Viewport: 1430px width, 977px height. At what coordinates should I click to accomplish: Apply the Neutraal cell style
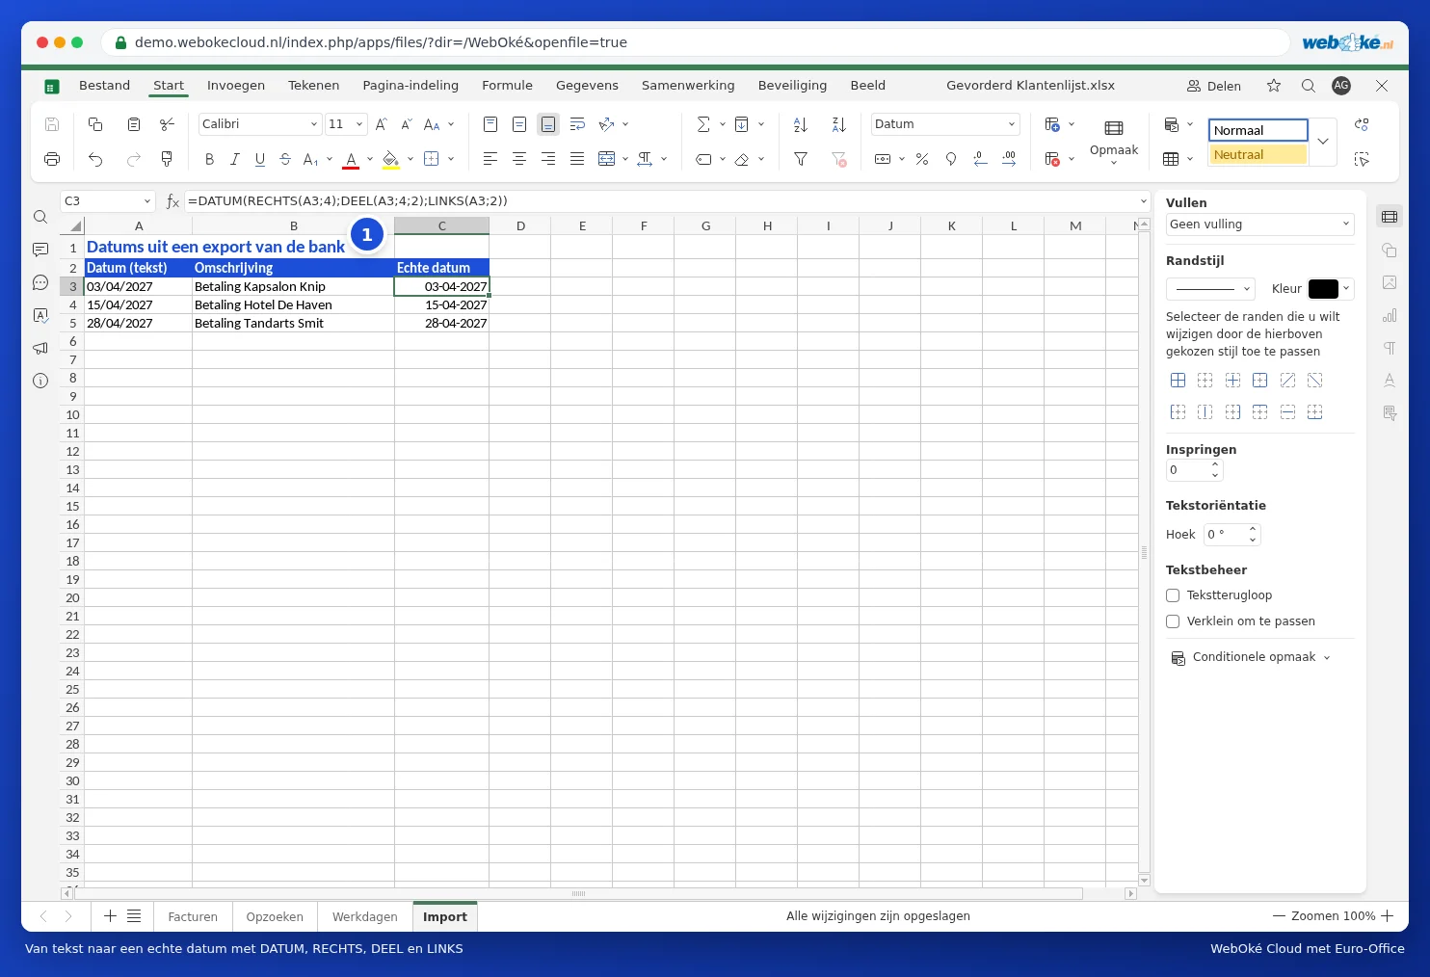pos(1258,155)
